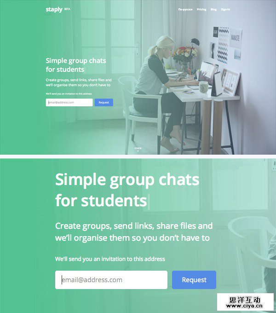
Task: Click the staply logo in header
Action: (x=54, y=10)
